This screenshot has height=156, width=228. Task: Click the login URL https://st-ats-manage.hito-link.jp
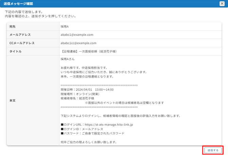(109, 125)
